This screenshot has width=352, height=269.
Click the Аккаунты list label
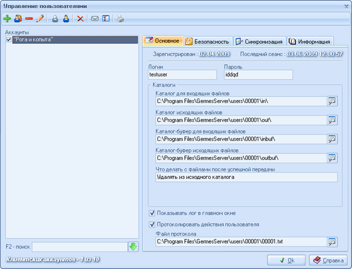[x=17, y=32]
